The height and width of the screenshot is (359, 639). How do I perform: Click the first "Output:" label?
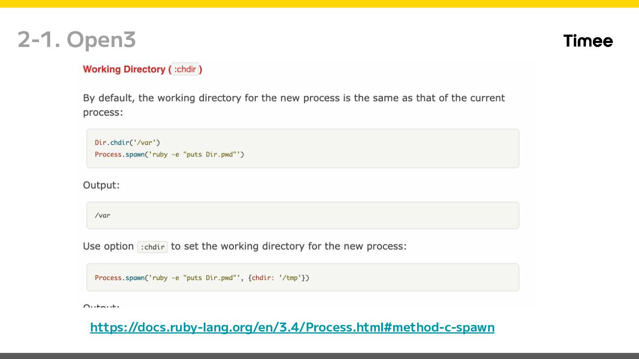click(101, 185)
